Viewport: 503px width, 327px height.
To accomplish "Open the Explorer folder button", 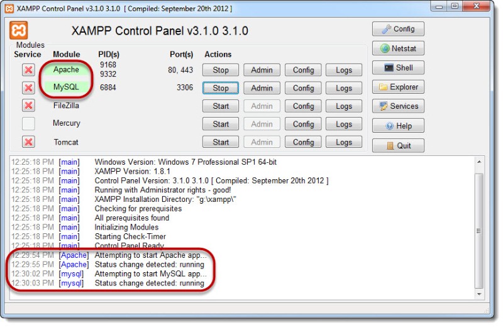I will [x=398, y=87].
